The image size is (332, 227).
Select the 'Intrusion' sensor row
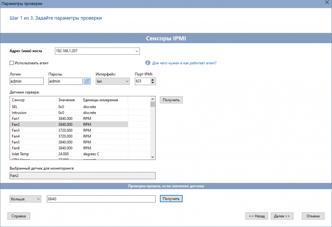(69, 113)
